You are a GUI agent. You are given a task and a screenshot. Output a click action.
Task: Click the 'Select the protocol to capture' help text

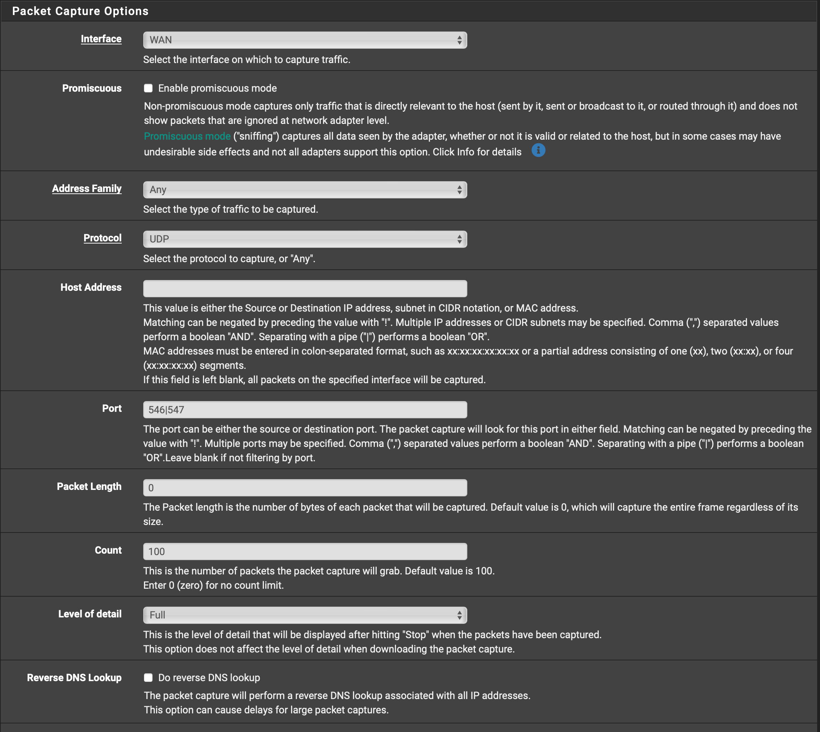pos(229,259)
